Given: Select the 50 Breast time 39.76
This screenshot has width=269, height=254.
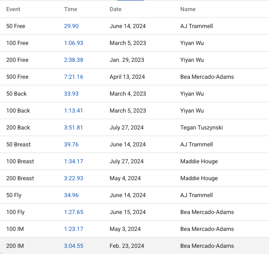Looking at the screenshot, I should 71,144.
